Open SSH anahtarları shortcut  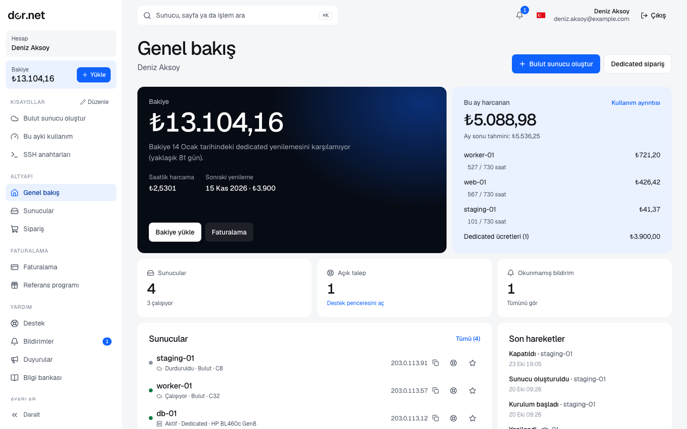[x=61, y=154]
